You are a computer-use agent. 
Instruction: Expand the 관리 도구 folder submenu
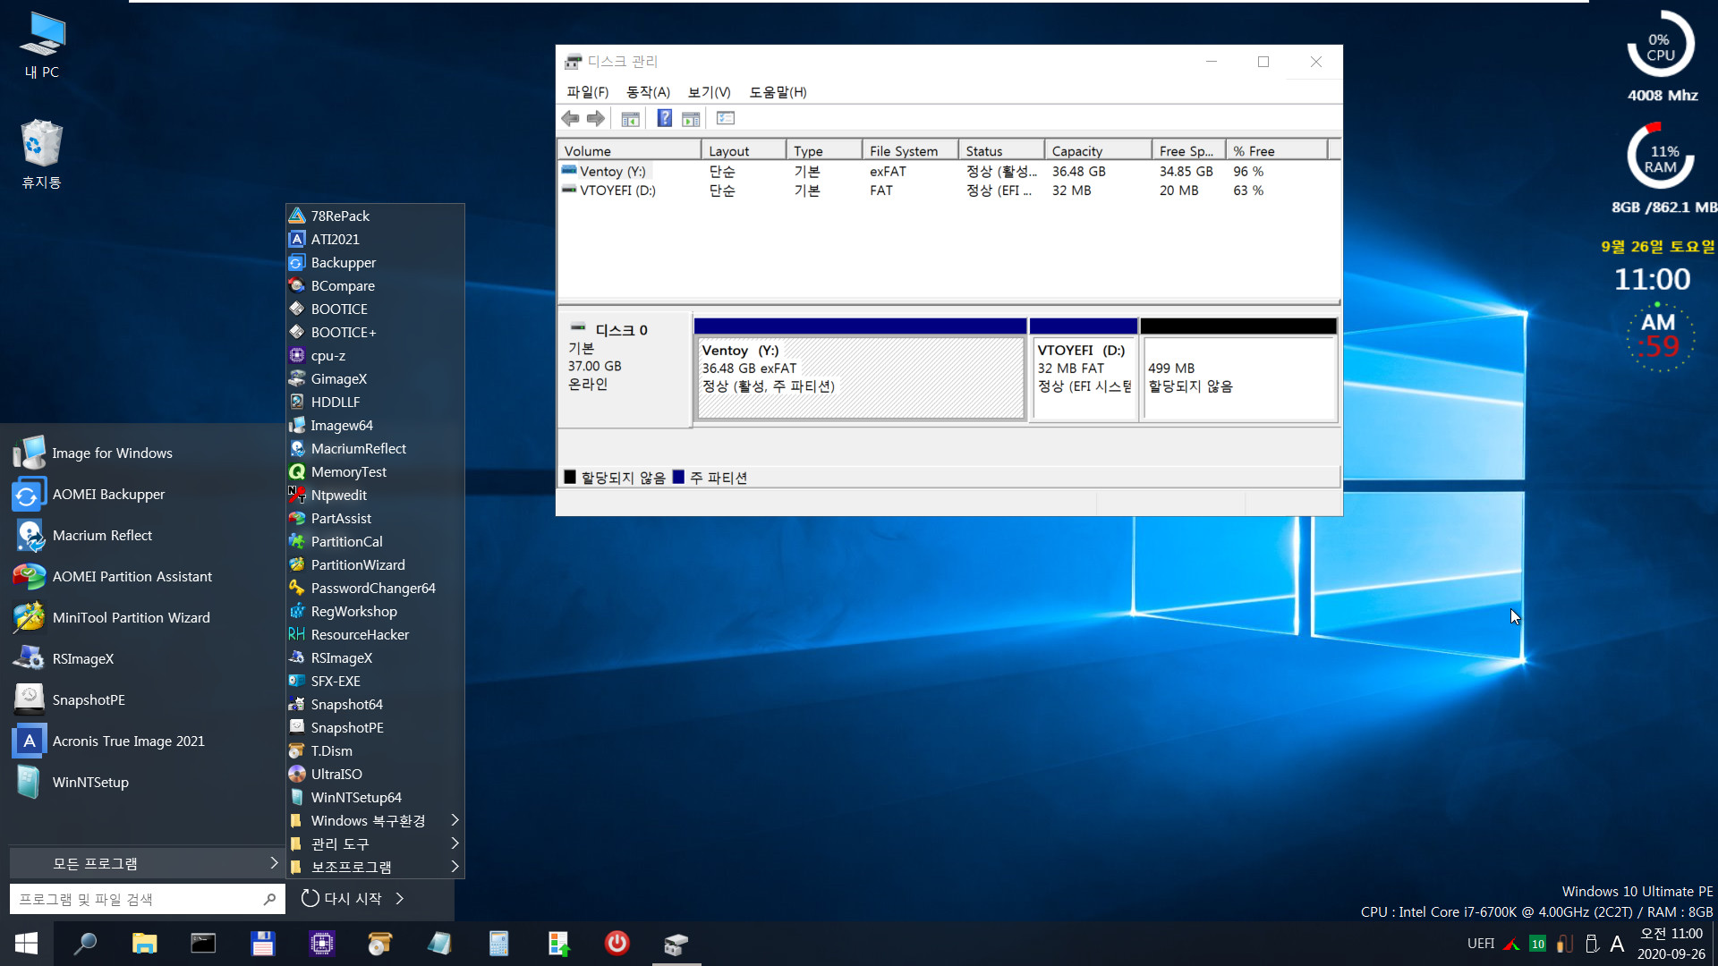click(375, 843)
